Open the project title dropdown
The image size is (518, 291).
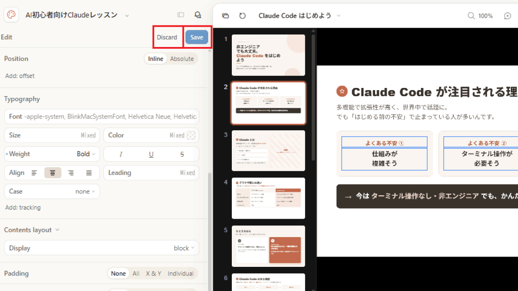point(127,16)
